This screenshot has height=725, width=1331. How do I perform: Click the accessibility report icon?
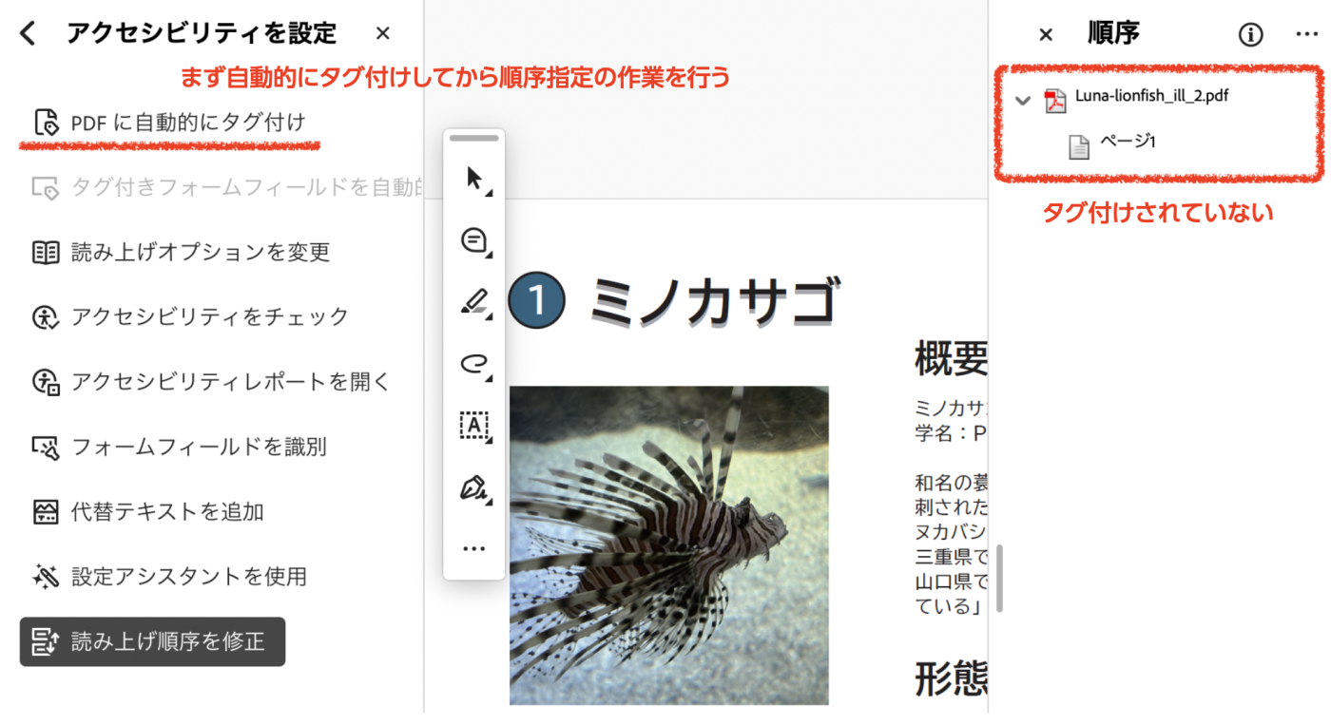coord(46,382)
